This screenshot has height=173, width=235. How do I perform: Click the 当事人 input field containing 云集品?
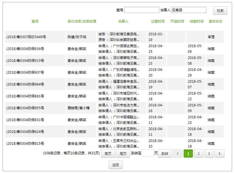(x=189, y=10)
